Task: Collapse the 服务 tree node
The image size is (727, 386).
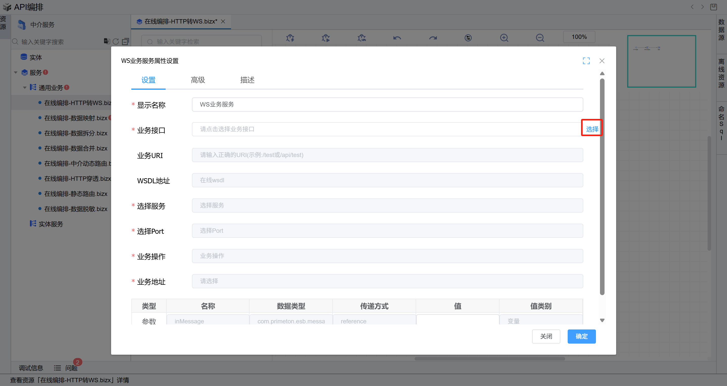Action: click(x=16, y=72)
